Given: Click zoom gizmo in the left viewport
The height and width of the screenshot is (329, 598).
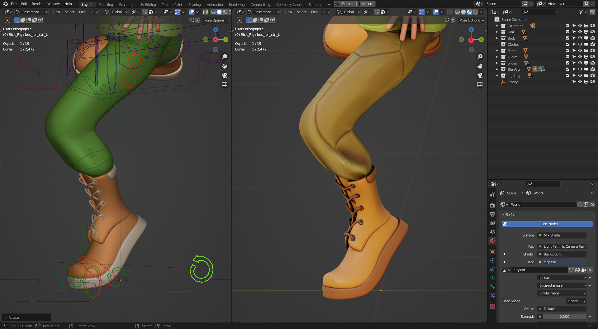Looking at the screenshot, I should pyautogui.click(x=225, y=57).
